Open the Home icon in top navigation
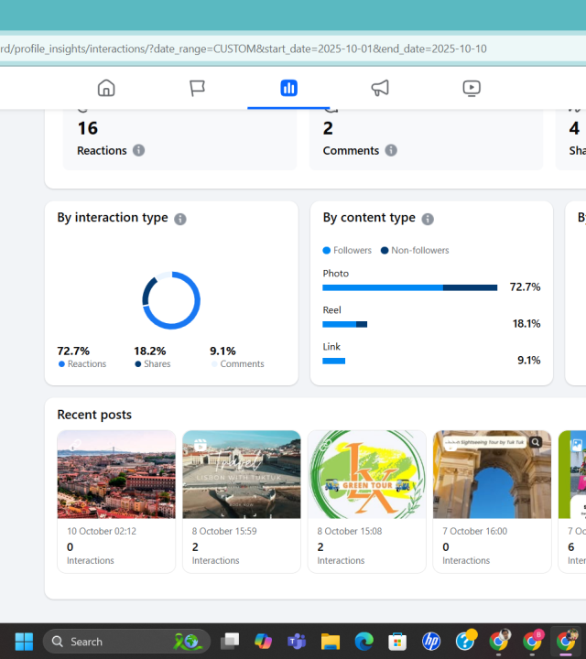 point(106,88)
